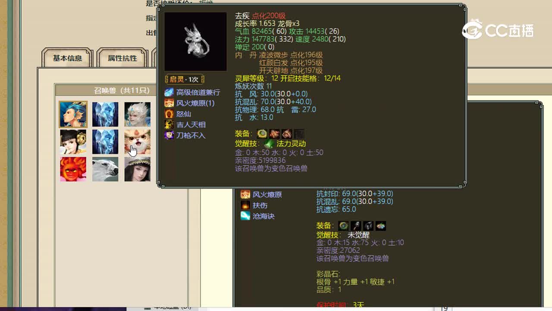Click the 气血 82465 value
552x311 pixels.
coord(261,32)
